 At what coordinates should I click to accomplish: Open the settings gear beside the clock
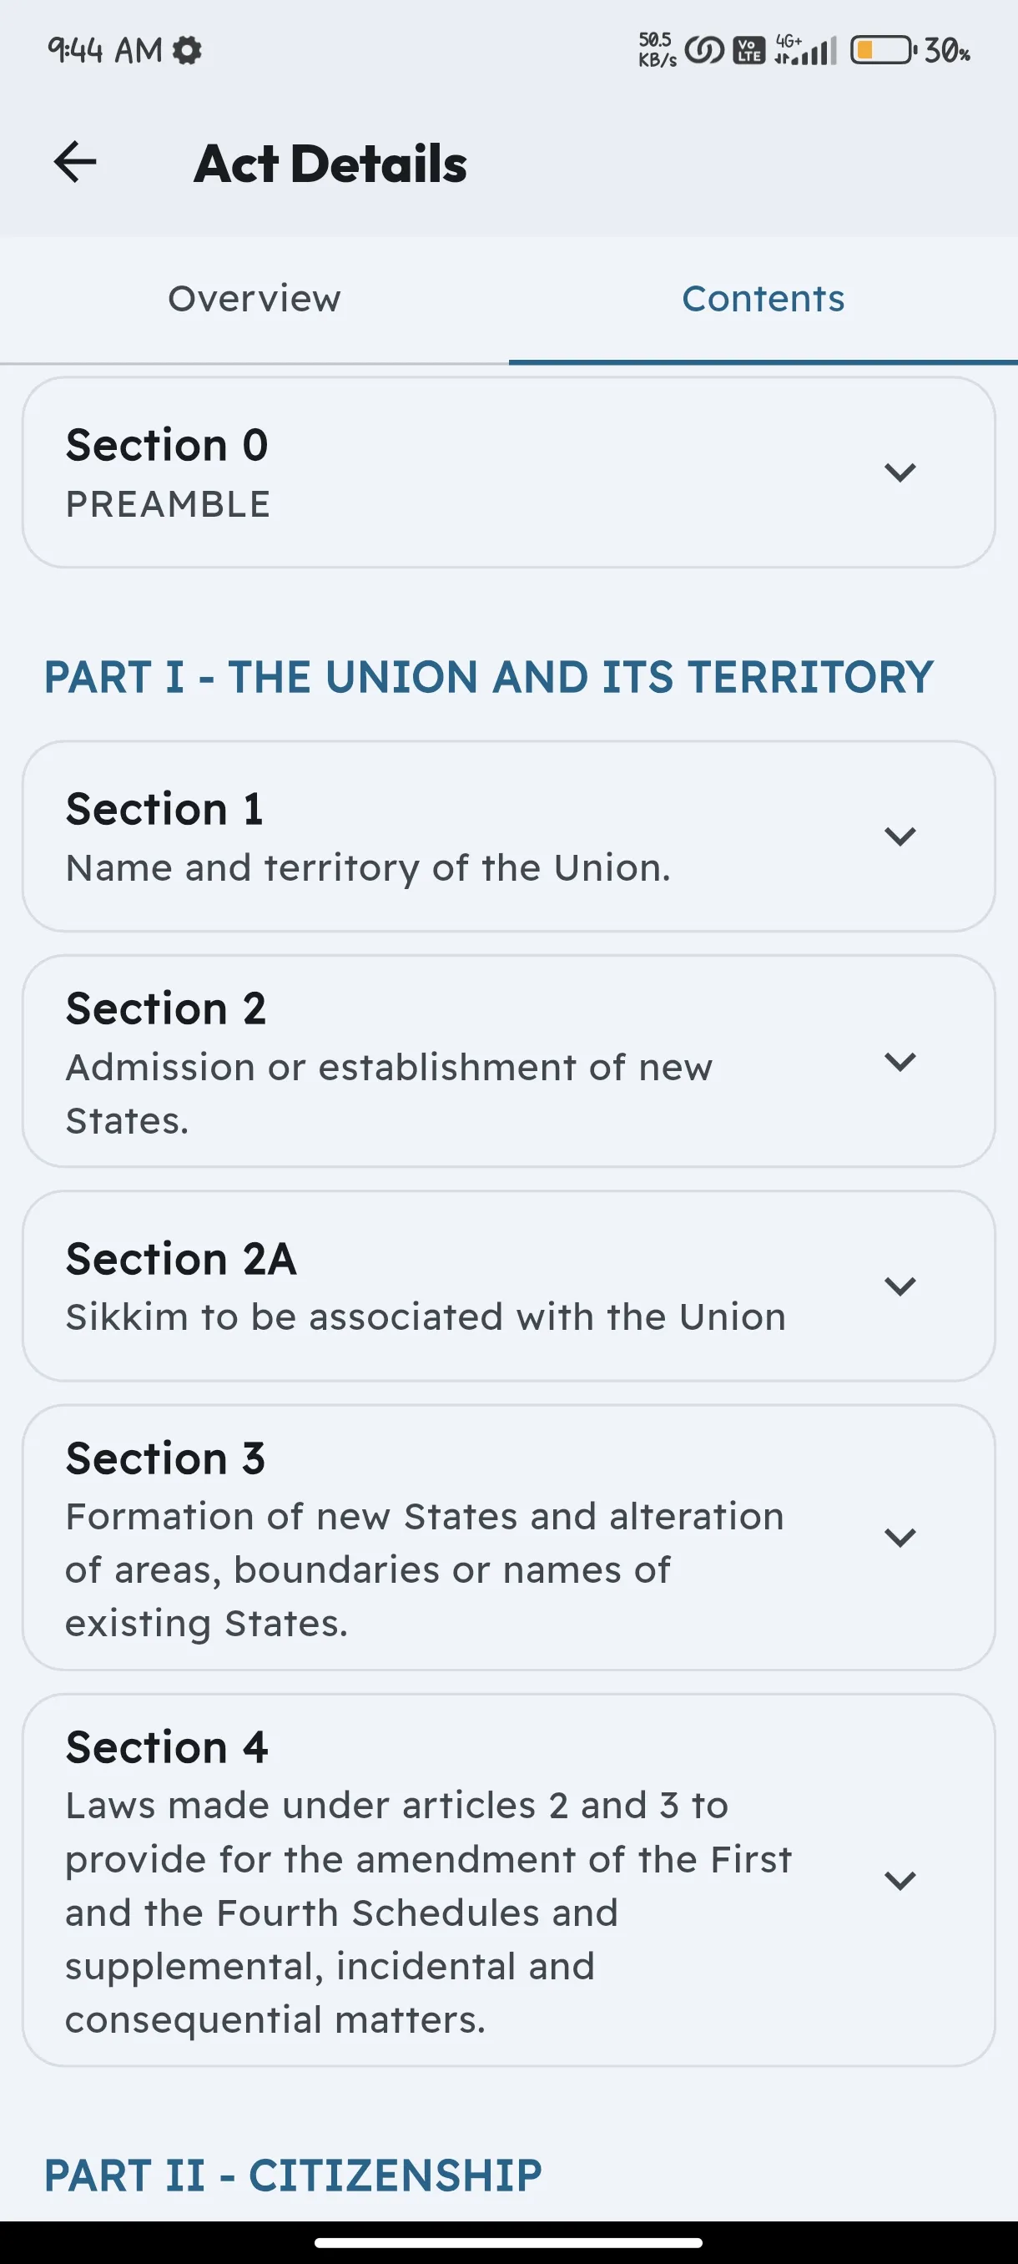pos(185,50)
